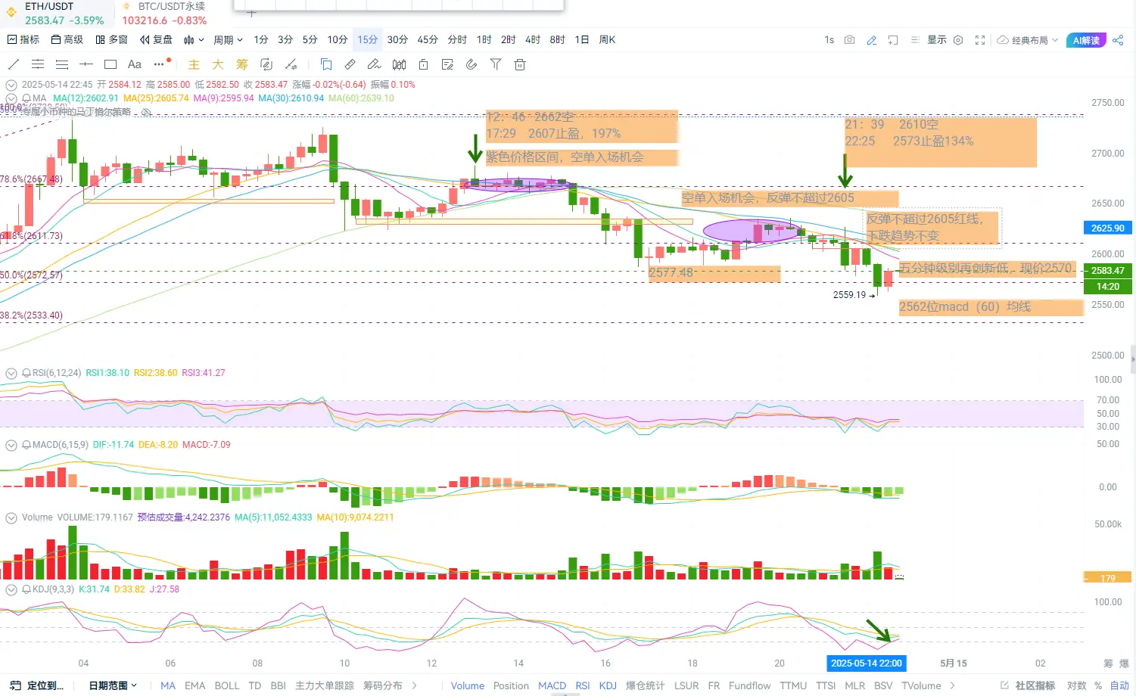Select the rectangle drawing tool
This screenshot has height=696, width=1136.
[110, 64]
